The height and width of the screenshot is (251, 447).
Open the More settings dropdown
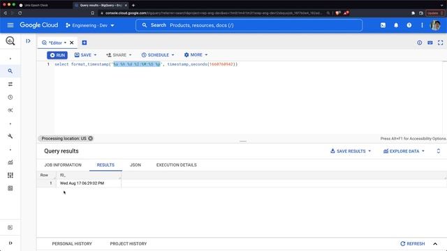pos(196,54)
